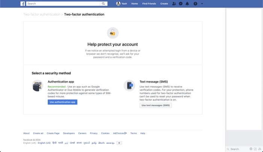This screenshot has width=263, height=152.
Task: Switch language to Bengali (বাংলা)
Action: click(x=79, y=143)
